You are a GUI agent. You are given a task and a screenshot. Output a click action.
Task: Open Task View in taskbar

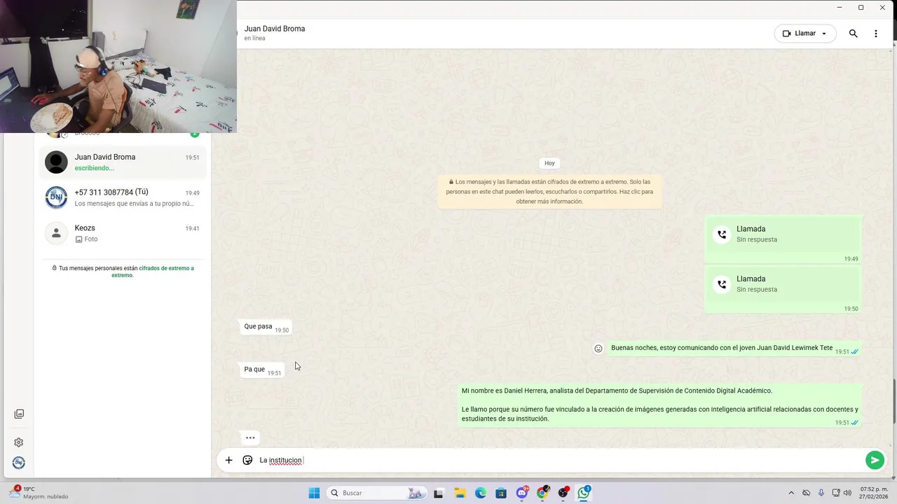click(x=438, y=493)
